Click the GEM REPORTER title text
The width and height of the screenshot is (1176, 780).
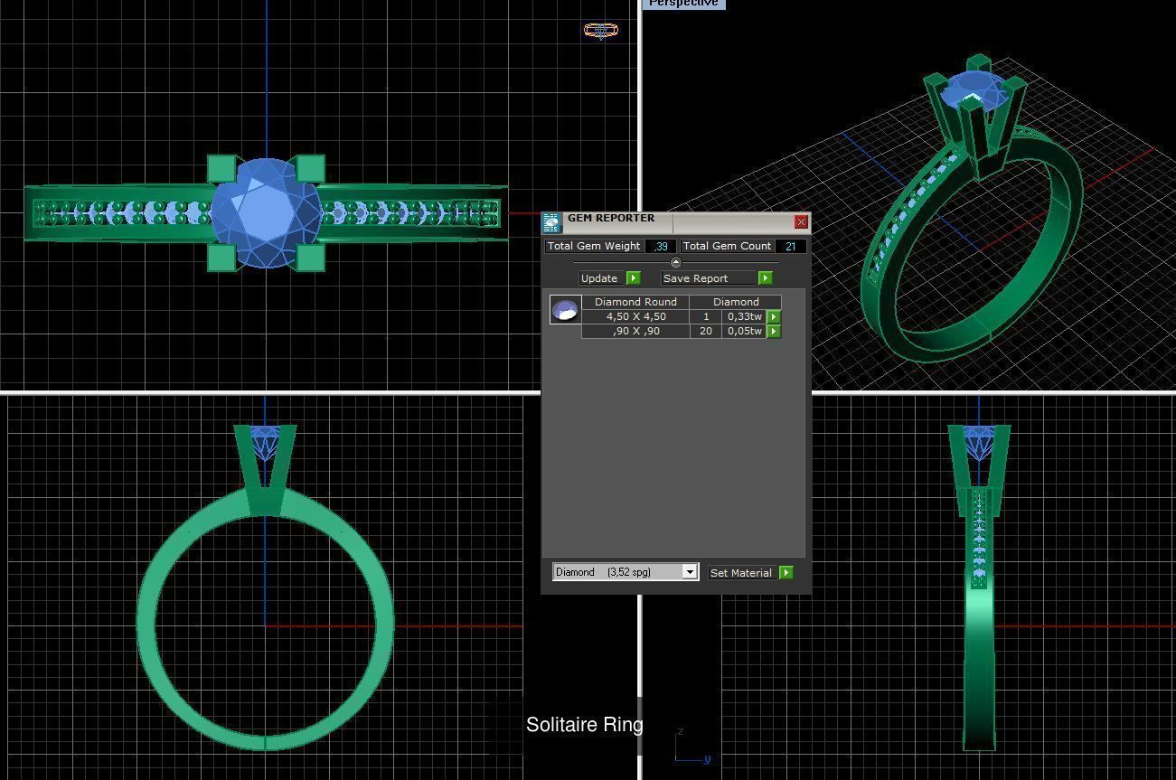point(611,218)
